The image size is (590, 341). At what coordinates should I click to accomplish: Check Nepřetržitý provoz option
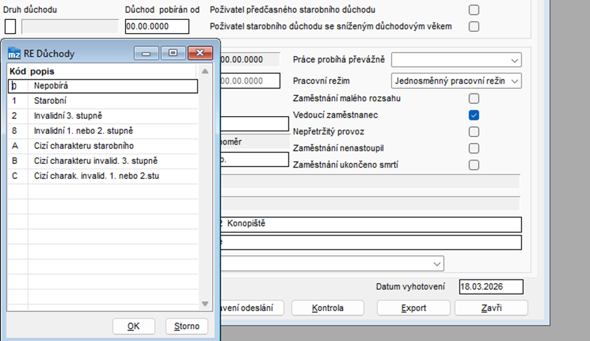click(474, 132)
